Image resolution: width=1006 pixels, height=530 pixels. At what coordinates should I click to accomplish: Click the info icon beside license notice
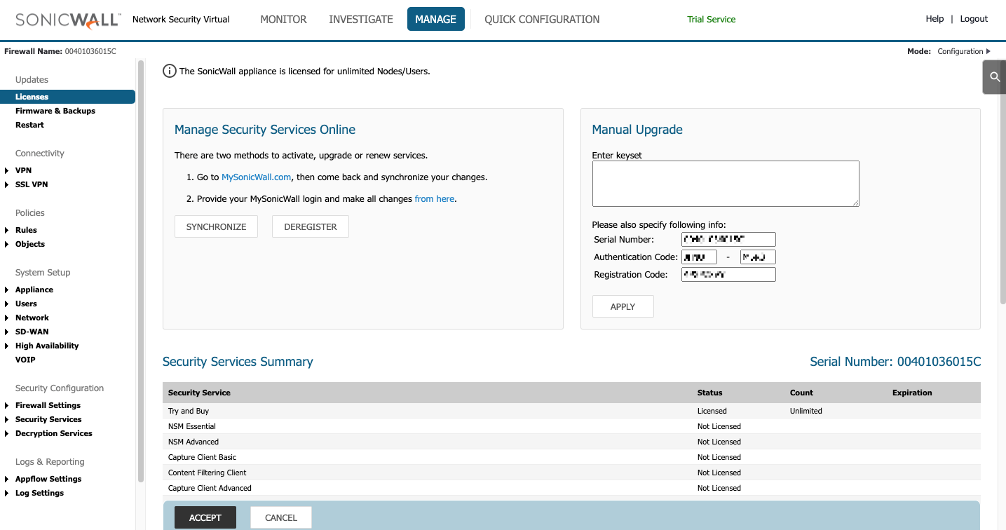[x=170, y=71]
